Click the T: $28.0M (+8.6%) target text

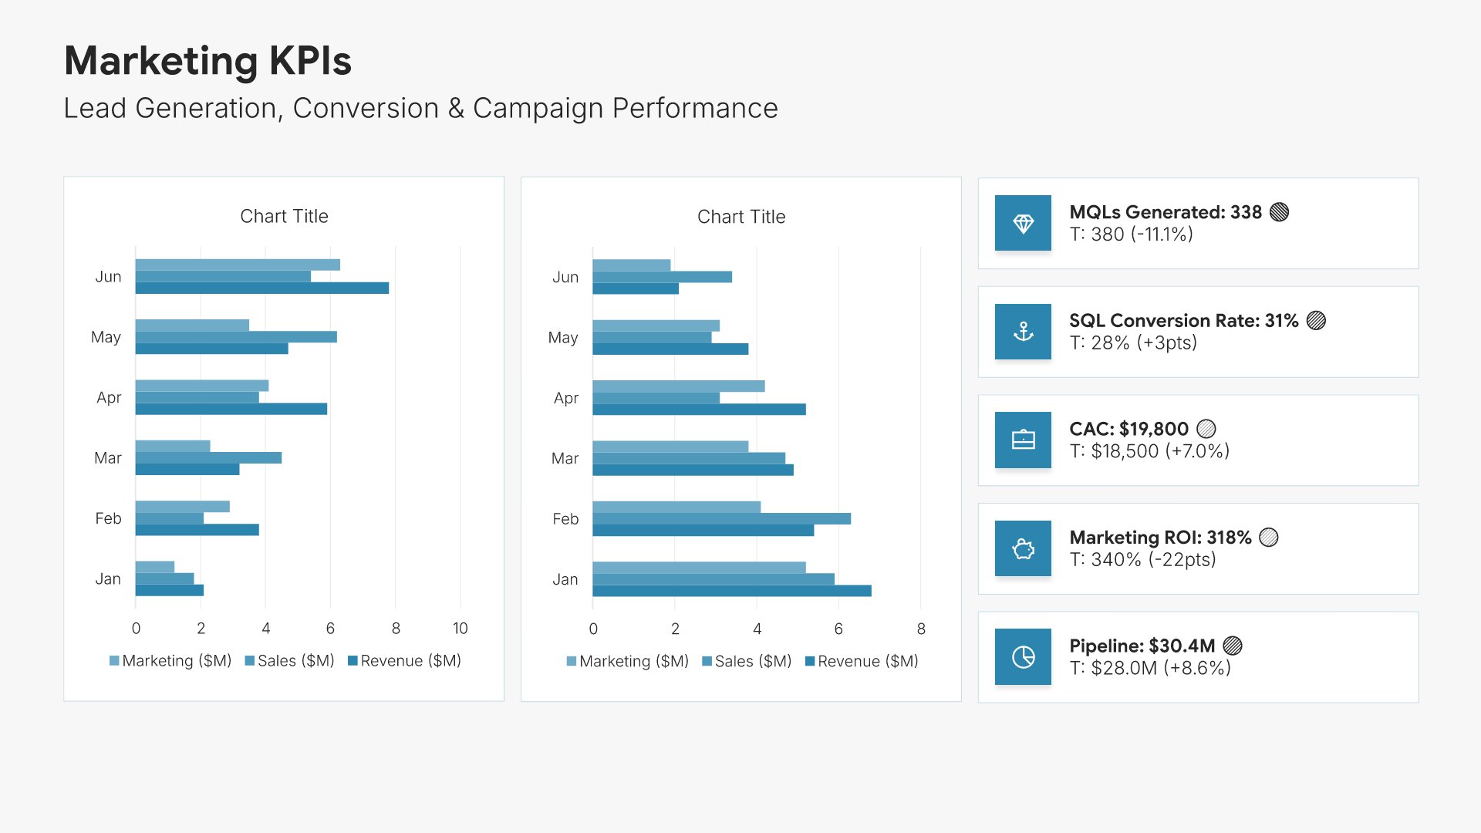[x=1149, y=668]
